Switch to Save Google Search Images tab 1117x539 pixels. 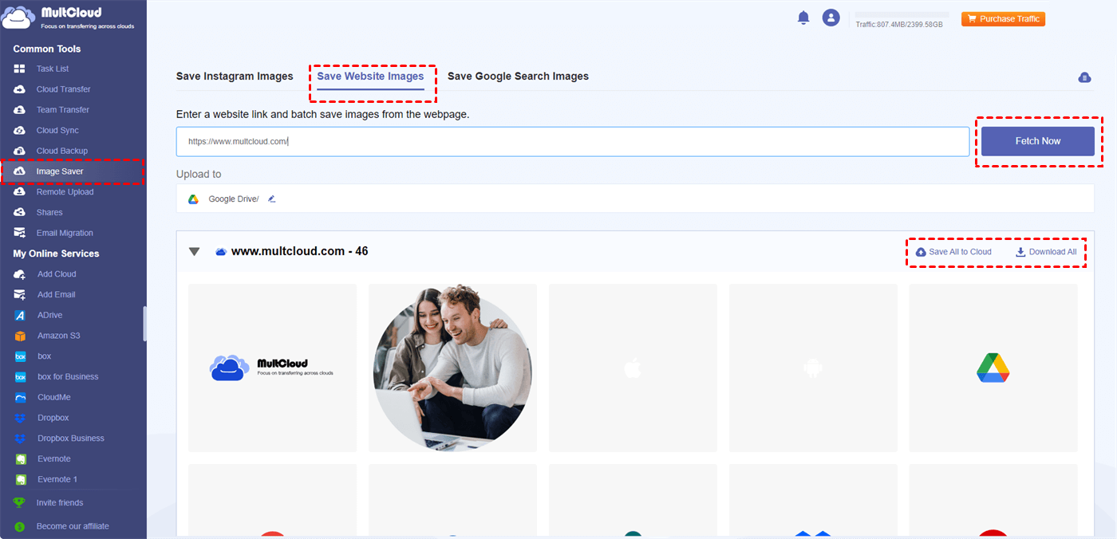click(x=518, y=76)
